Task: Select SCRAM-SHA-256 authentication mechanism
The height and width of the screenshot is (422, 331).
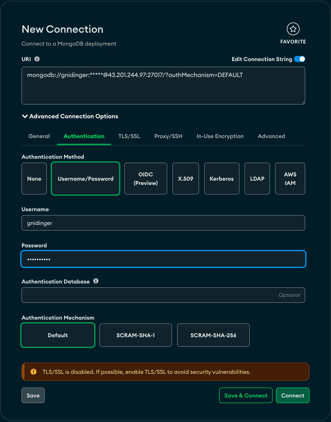Action: point(213,335)
